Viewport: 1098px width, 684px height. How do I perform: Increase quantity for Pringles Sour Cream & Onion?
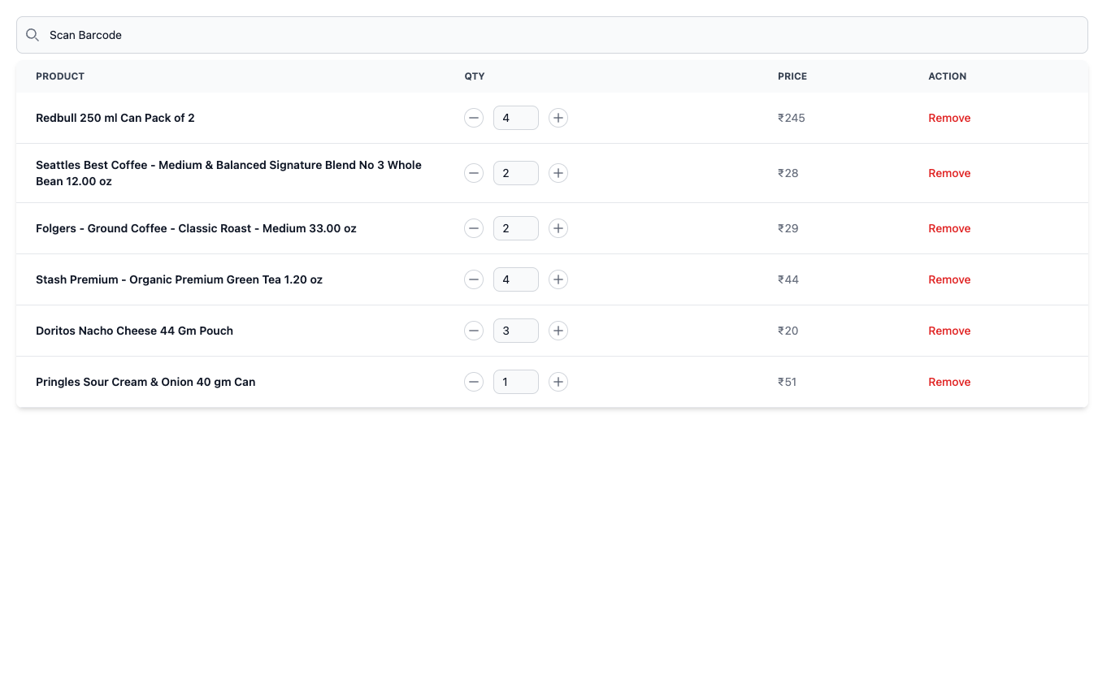[x=558, y=382]
